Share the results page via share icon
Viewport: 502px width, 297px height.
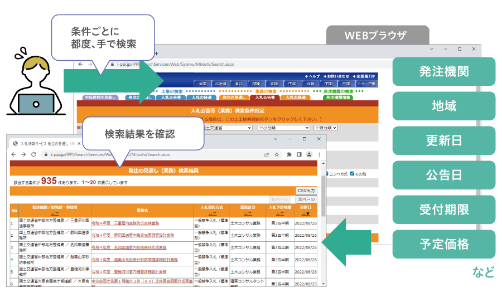coord(267,154)
